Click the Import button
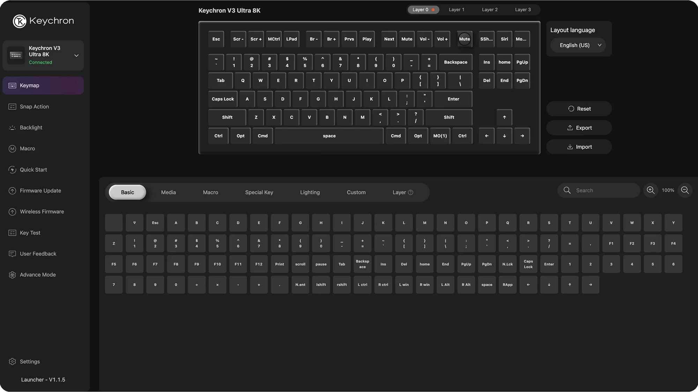 tap(579, 147)
